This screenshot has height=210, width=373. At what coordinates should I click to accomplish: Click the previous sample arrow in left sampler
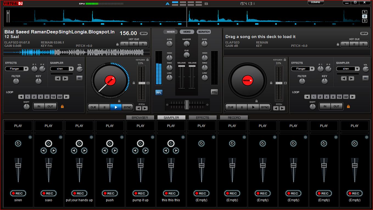click(x=58, y=78)
